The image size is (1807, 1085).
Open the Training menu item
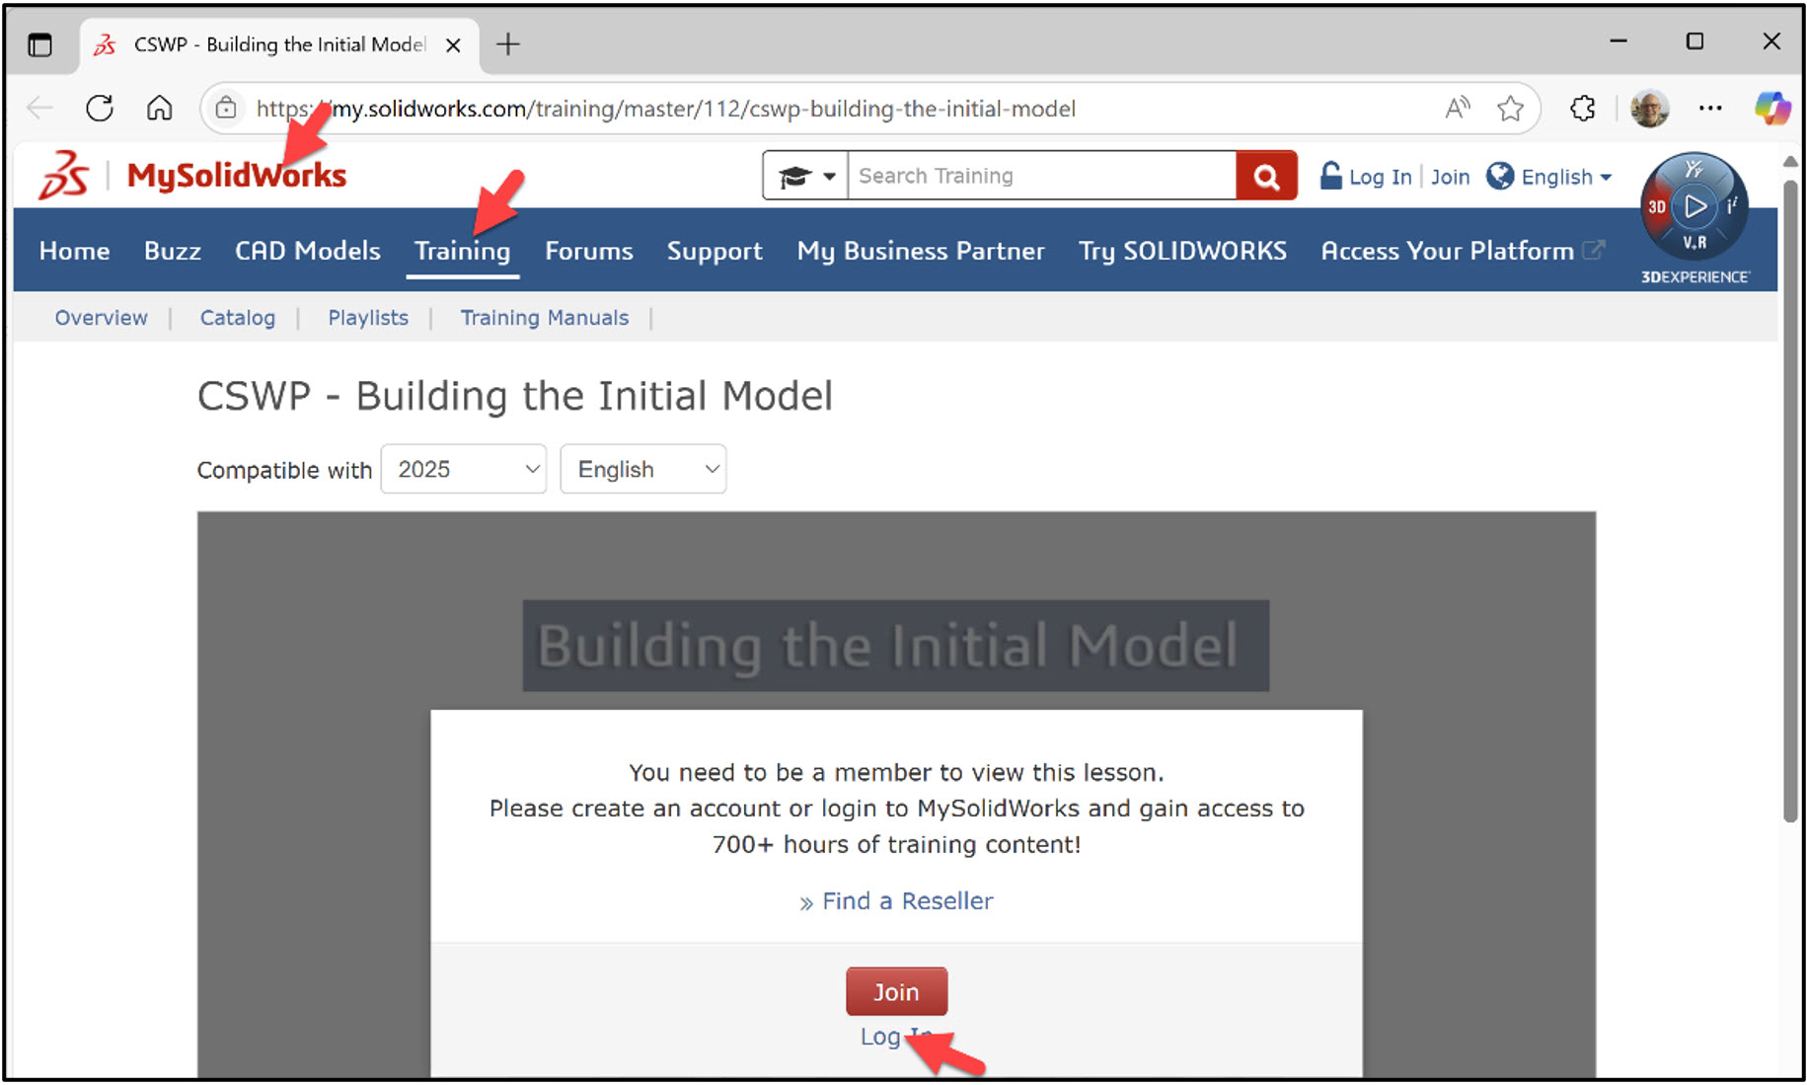pos(462,251)
